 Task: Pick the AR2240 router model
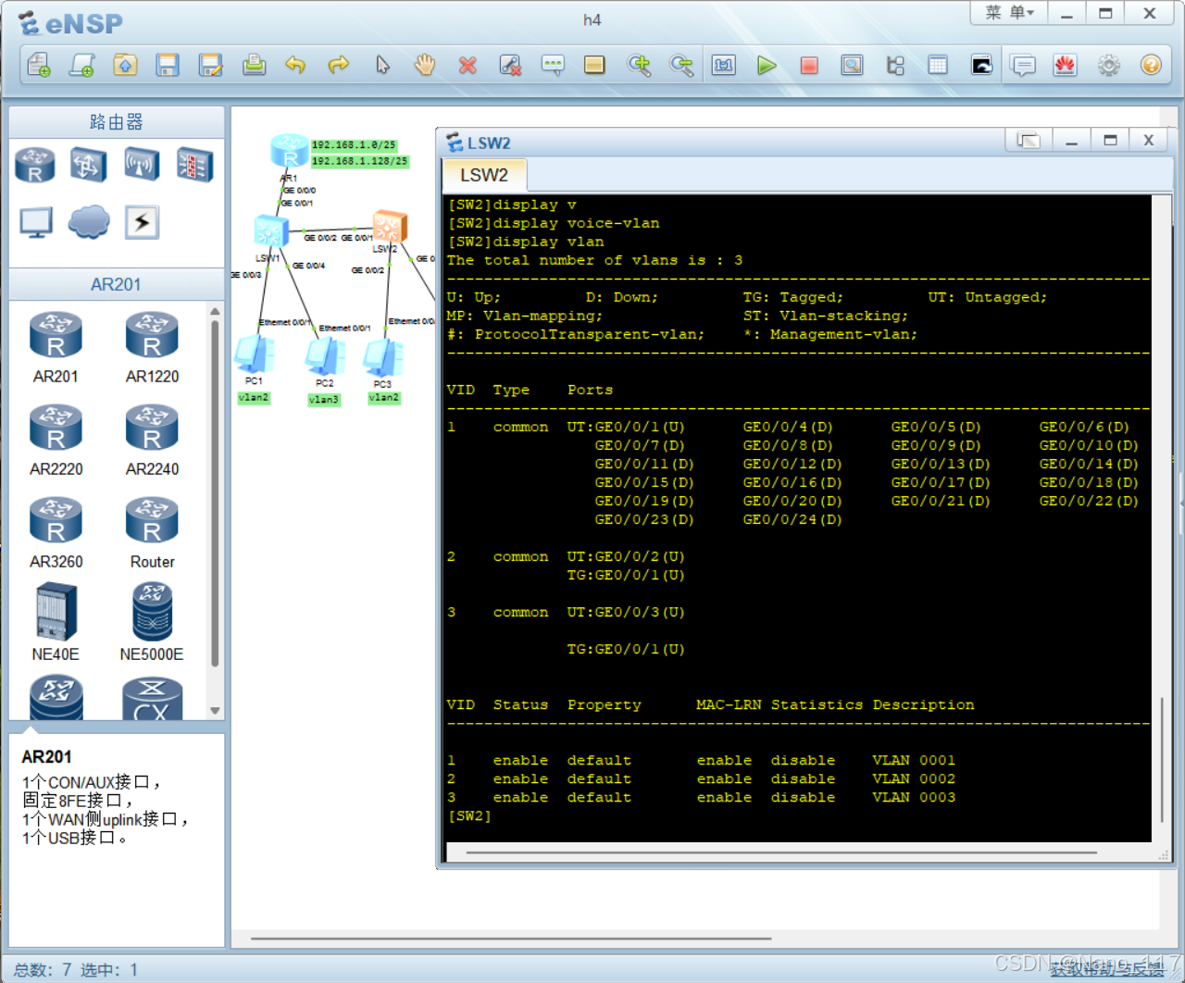(x=152, y=440)
